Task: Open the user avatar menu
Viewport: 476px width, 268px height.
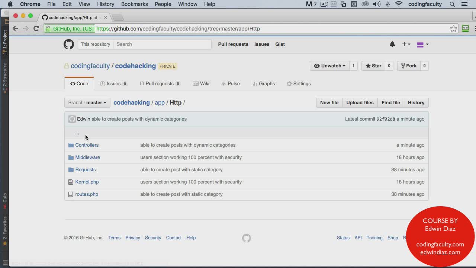Action: tap(422, 44)
